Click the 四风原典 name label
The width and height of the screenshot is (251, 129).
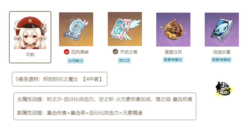point(80,52)
